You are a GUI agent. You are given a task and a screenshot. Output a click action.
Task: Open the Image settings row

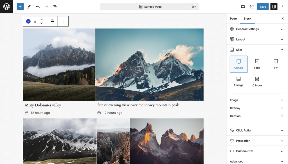(256, 100)
